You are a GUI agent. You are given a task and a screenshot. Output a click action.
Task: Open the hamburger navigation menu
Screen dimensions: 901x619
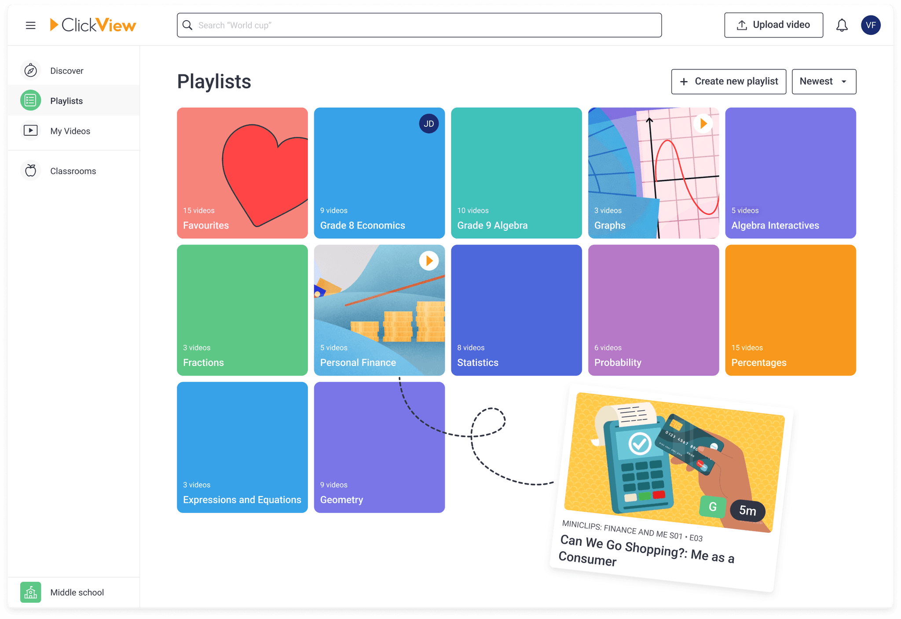(30, 25)
